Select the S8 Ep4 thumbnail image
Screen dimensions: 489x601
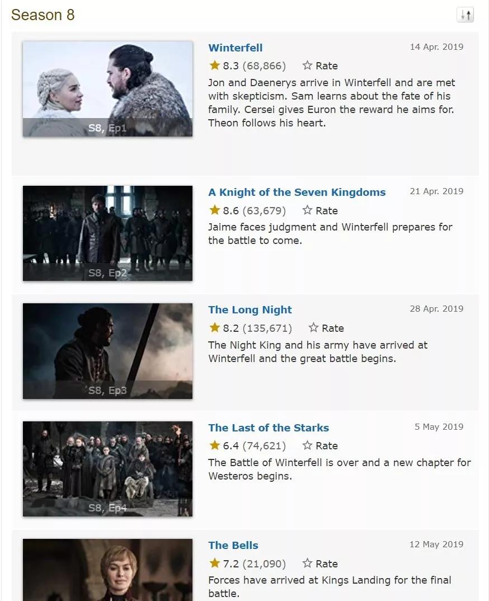pyautogui.click(x=107, y=469)
